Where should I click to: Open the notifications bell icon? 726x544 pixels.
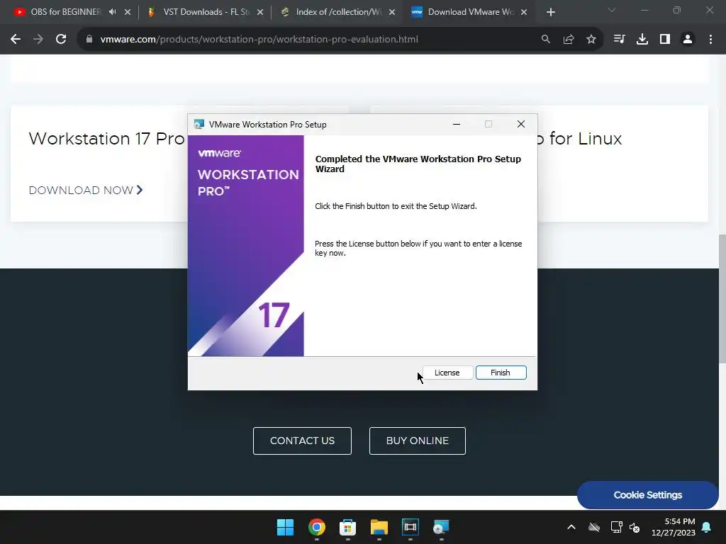(707, 527)
